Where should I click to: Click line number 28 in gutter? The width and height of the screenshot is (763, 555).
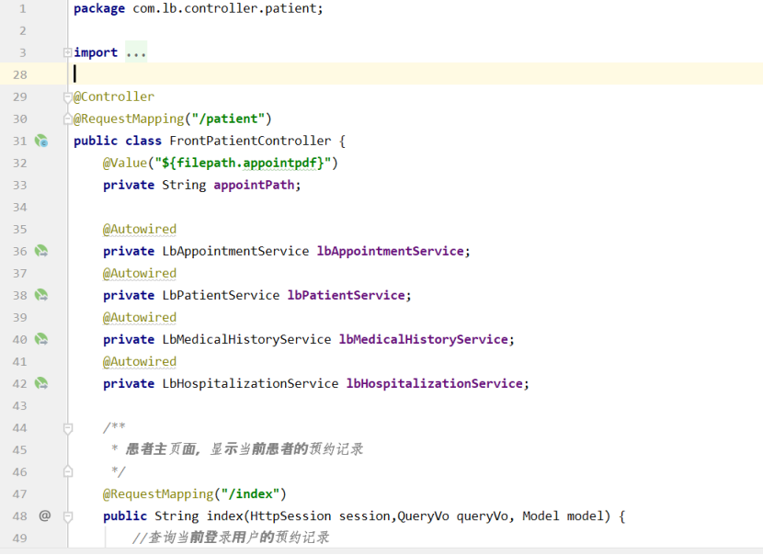20,75
